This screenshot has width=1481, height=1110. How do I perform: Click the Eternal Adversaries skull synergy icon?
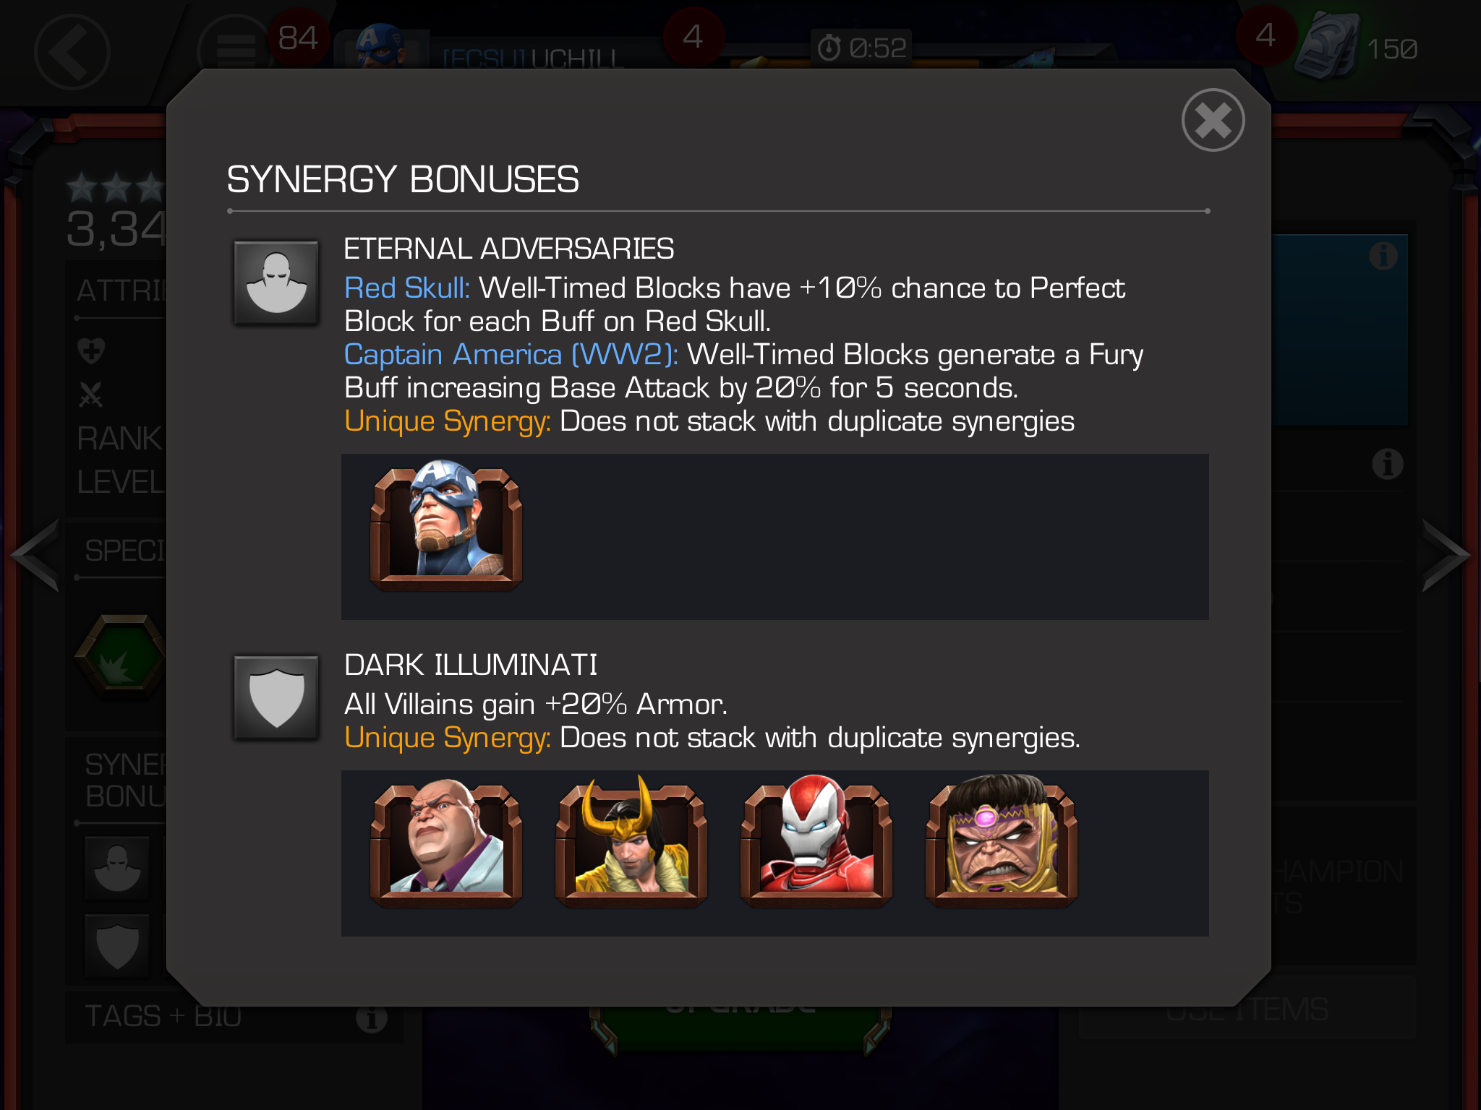[x=276, y=283]
